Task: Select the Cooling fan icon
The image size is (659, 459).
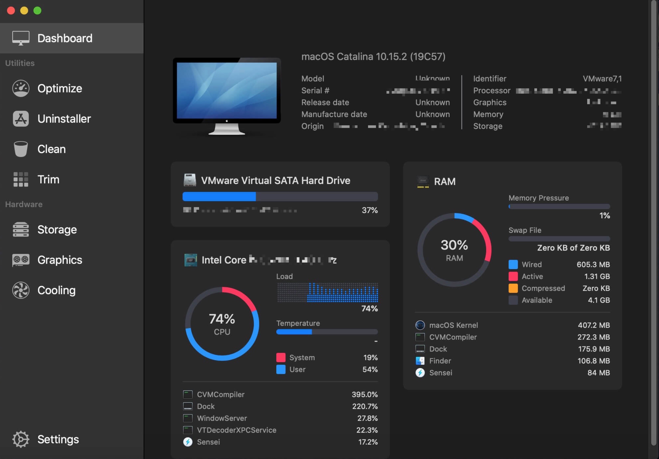Action: [x=21, y=290]
